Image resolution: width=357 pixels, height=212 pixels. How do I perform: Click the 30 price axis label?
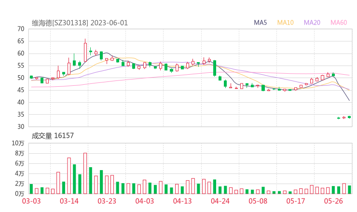click(21, 126)
